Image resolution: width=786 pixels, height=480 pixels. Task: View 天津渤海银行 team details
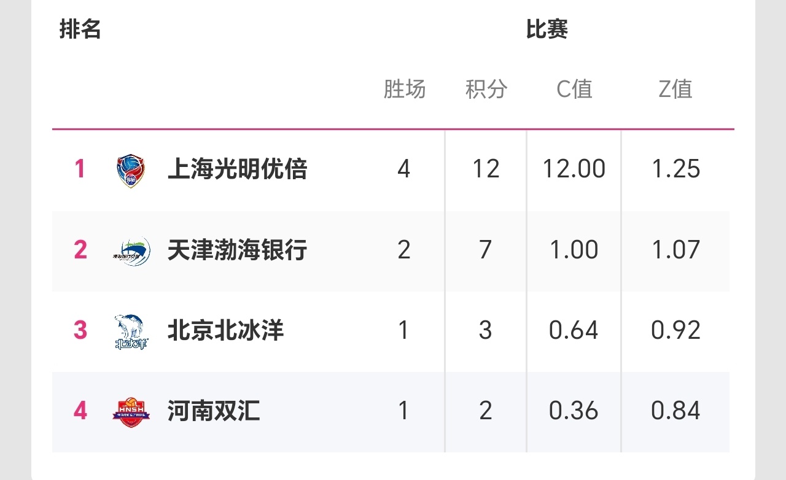tap(237, 250)
